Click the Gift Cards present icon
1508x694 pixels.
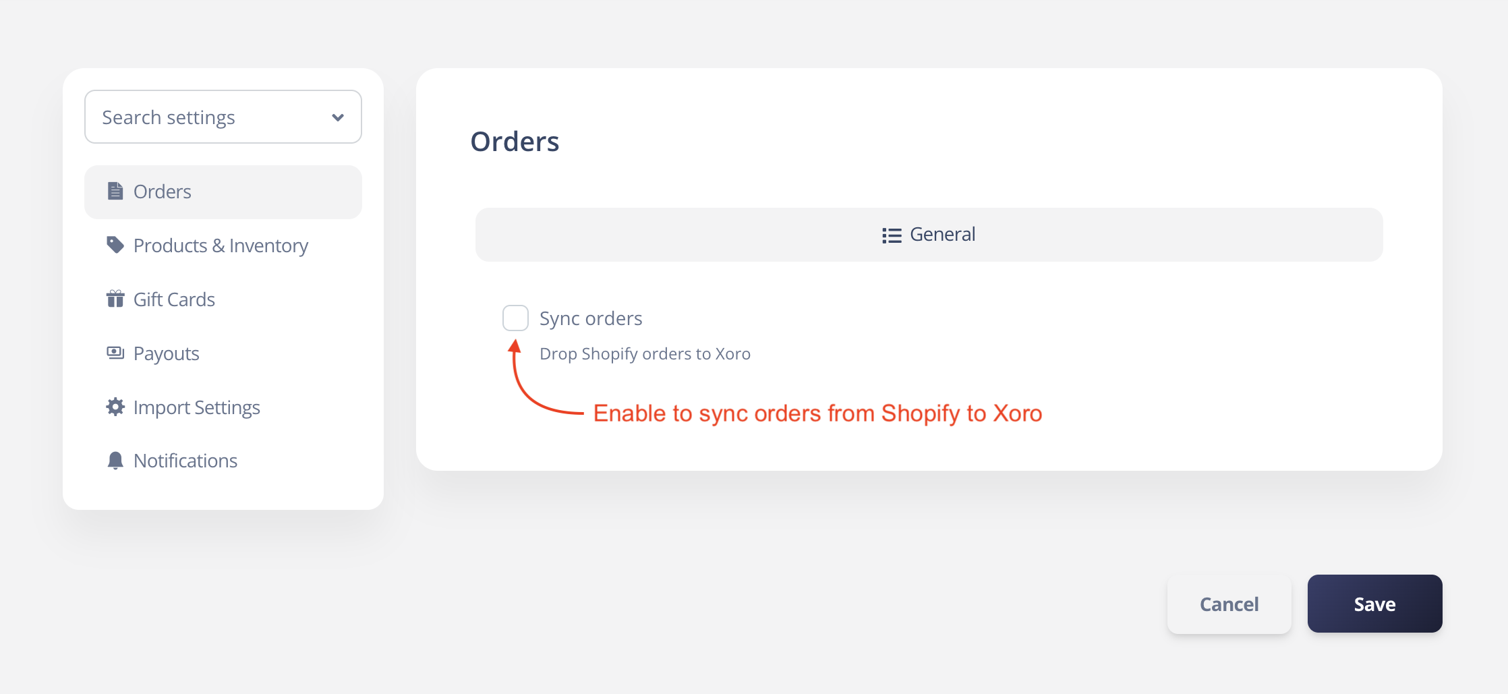point(115,299)
